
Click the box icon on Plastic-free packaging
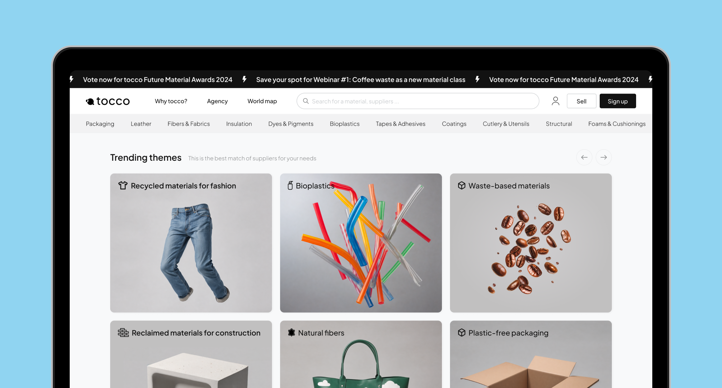[462, 333]
